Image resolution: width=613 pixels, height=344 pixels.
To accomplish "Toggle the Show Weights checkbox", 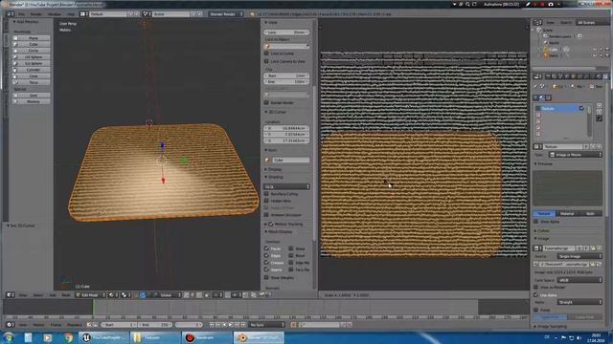I will [x=266, y=278].
